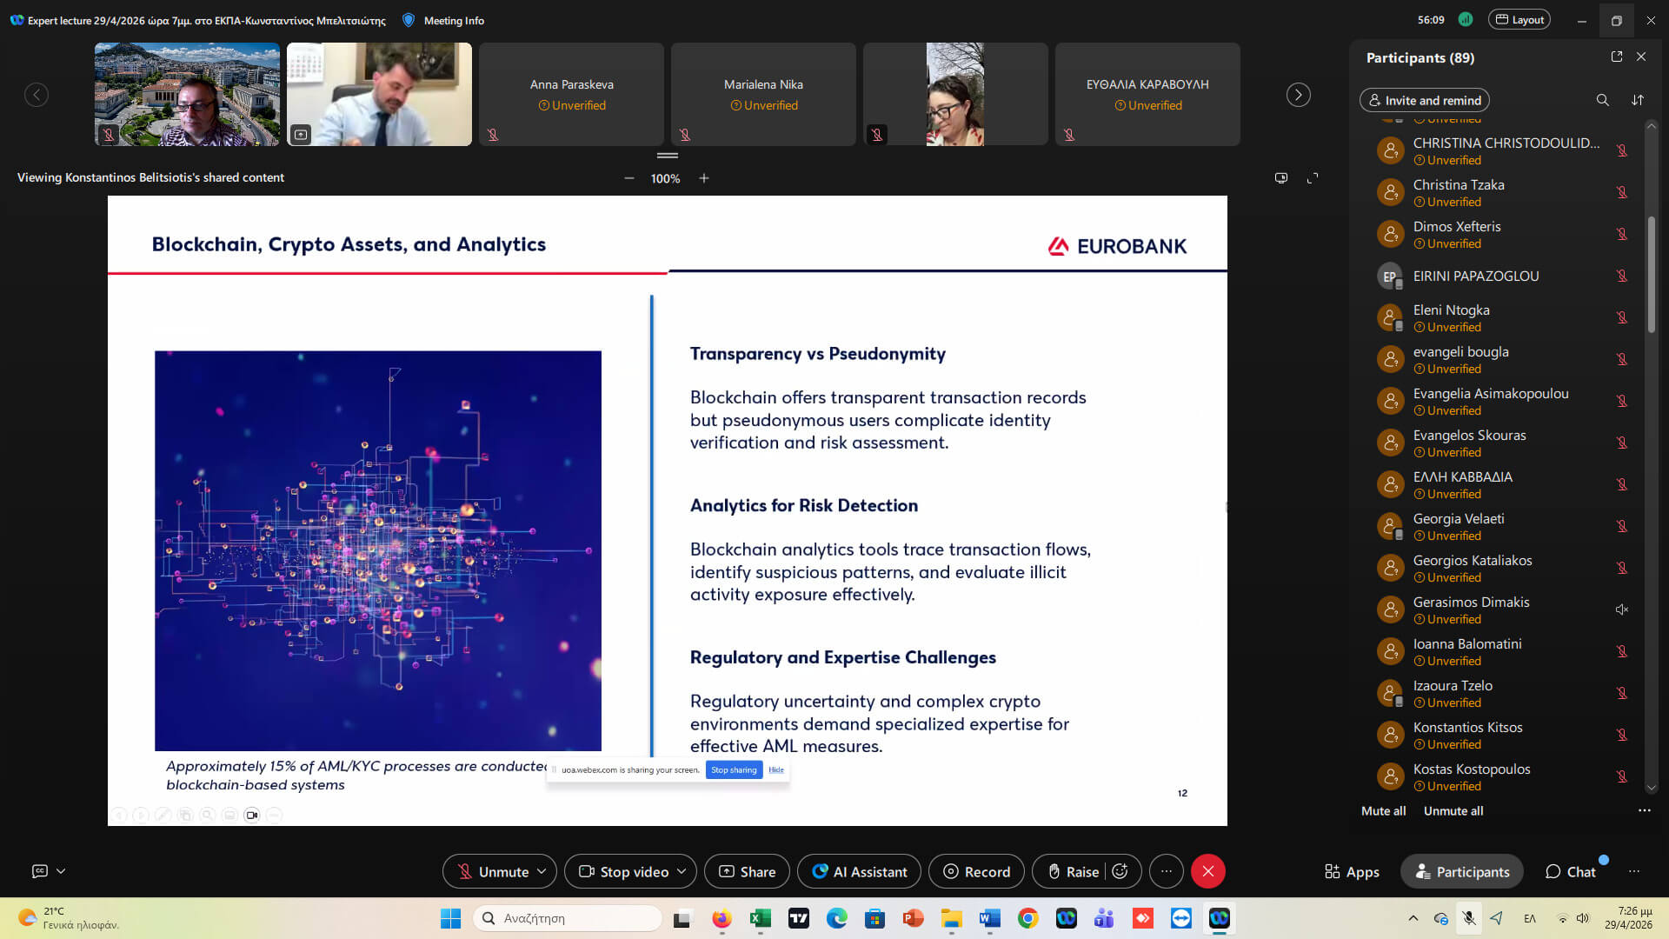Show previous video thumbnails arrow
Image resolution: width=1669 pixels, height=939 pixels.
tap(37, 95)
